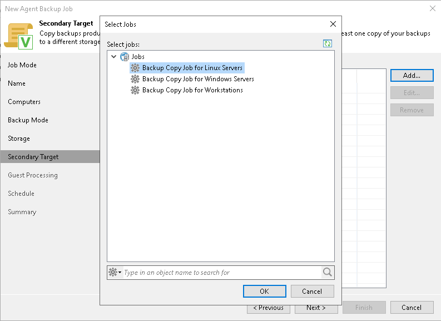The width and height of the screenshot is (441, 321).
Task: Close the Select Jobs dialog
Action: (333, 24)
